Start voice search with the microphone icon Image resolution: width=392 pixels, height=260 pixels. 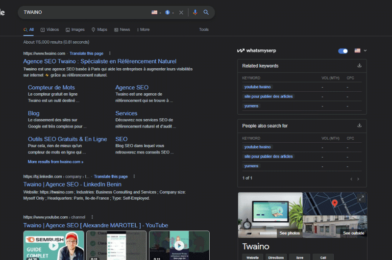click(195, 12)
